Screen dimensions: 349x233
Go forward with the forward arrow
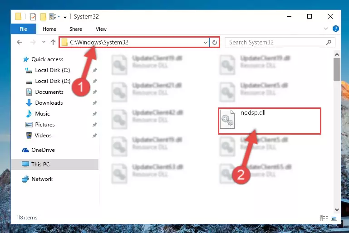point(33,42)
